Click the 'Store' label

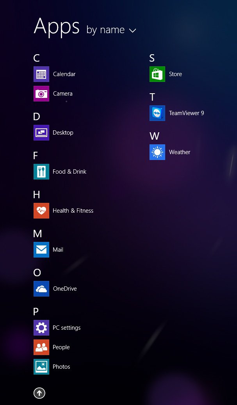(x=175, y=74)
